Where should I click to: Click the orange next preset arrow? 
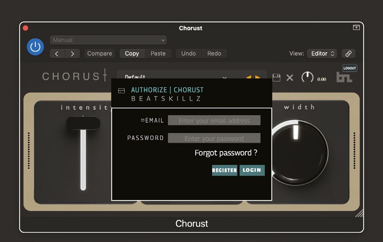pos(257,77)
